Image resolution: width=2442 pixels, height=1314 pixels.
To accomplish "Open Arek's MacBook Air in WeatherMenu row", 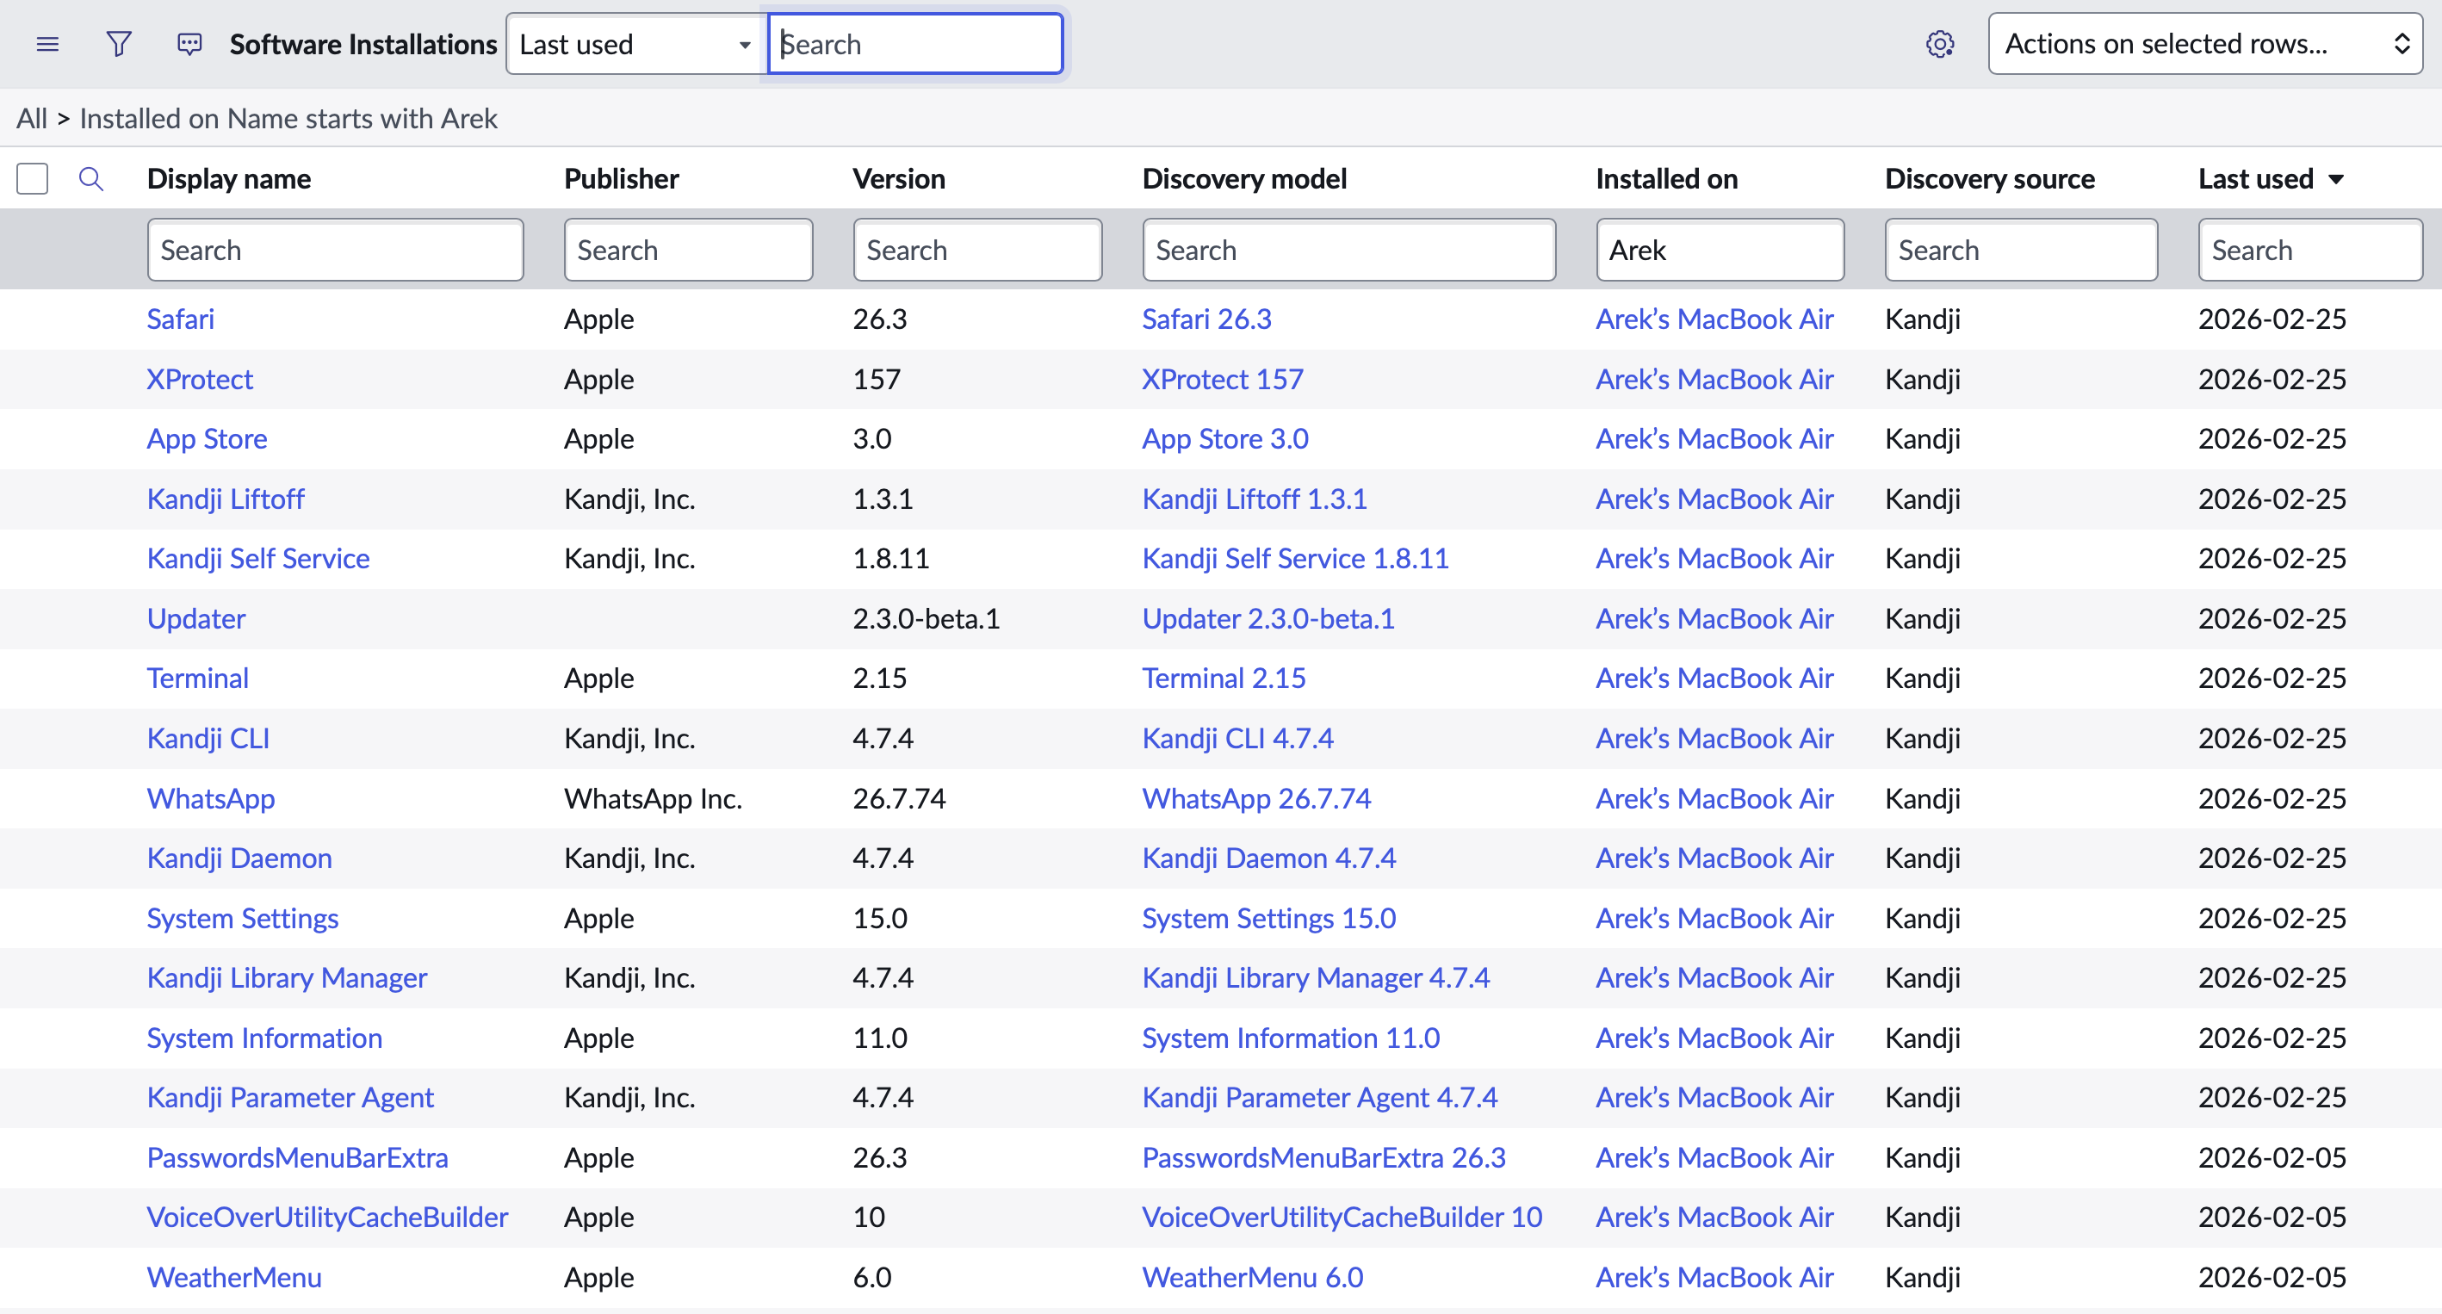I will coord(1715,1278).
